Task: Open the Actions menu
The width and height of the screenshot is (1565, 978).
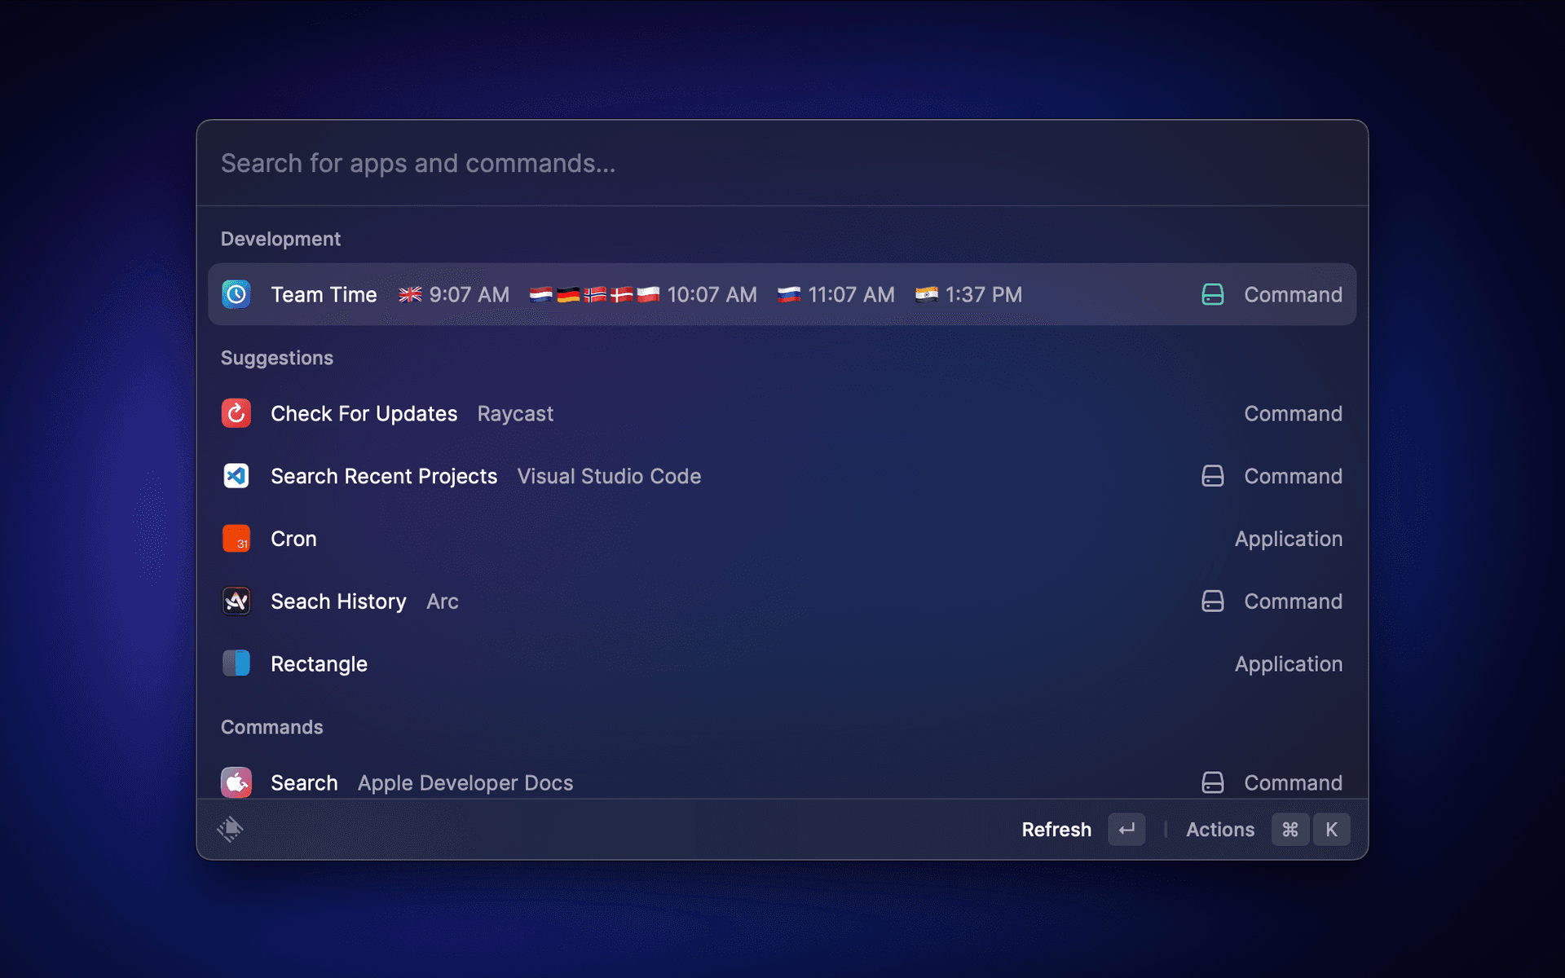Action: (1219, 830)
